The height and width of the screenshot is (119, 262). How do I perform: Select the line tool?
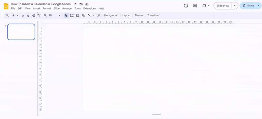[x=89, y=15]
